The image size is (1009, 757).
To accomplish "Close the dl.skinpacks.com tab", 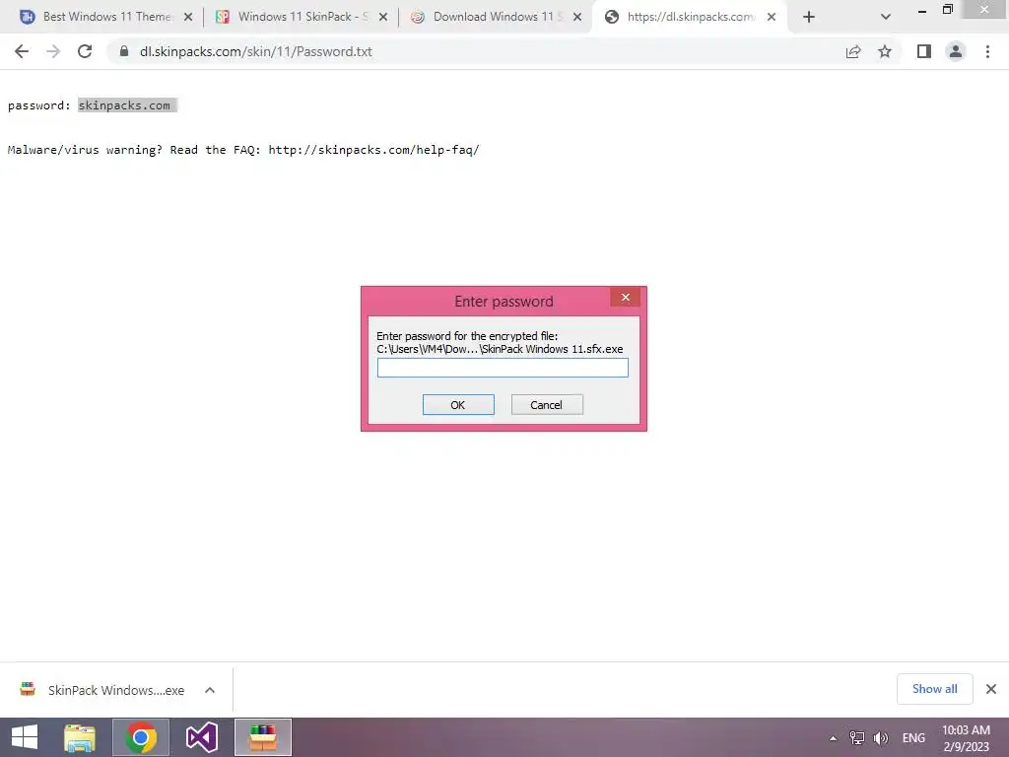I will point(772,17).
